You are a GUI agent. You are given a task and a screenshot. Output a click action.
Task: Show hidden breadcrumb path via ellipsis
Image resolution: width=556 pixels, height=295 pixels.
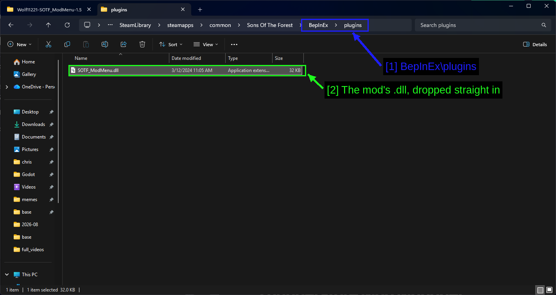pyautogui.click(x=110, y=25)
